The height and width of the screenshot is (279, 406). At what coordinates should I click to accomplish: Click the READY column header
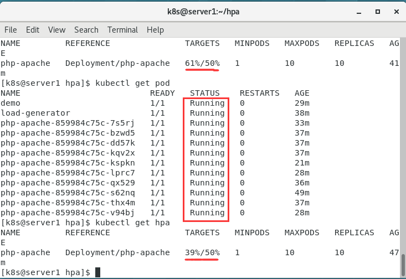pyautogui.click(x=163, y=93)
